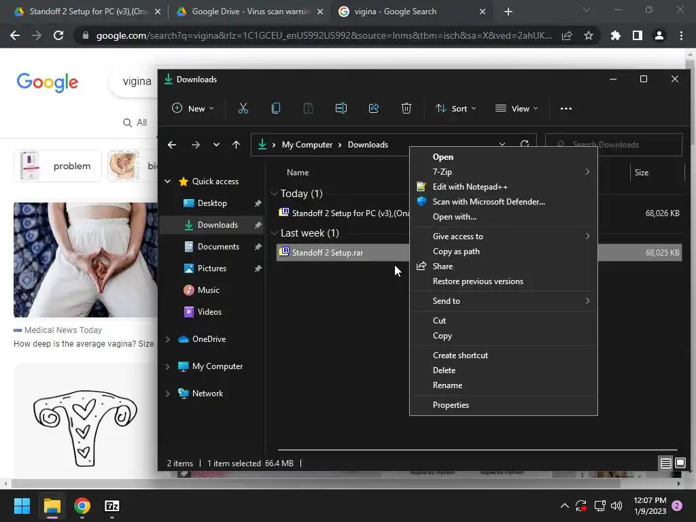Expand Network in the navigation pane

point(168,394)
